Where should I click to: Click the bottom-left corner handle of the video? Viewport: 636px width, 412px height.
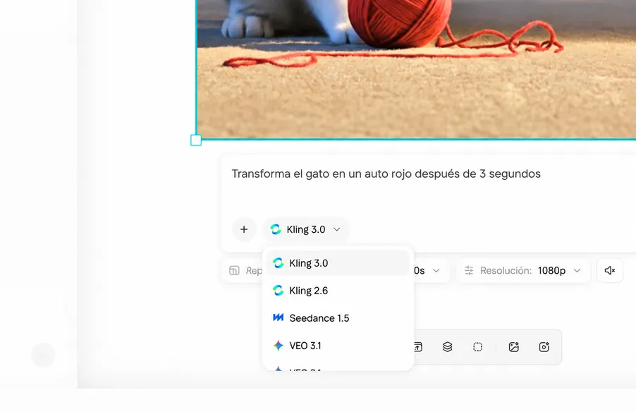tap(196, 140)
